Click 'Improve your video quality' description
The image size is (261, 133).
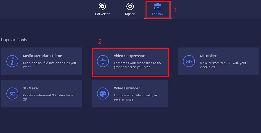point(135,97)
